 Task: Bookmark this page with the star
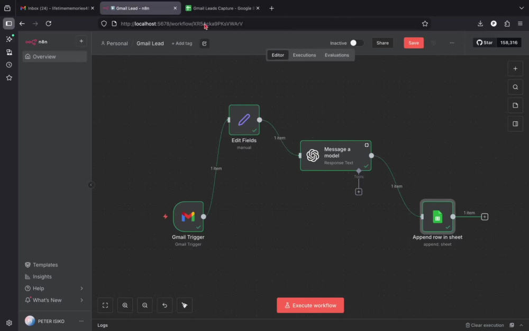tap(425, 24)
